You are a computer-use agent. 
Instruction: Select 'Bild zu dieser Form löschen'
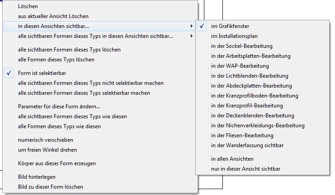[x=50, y=187]
